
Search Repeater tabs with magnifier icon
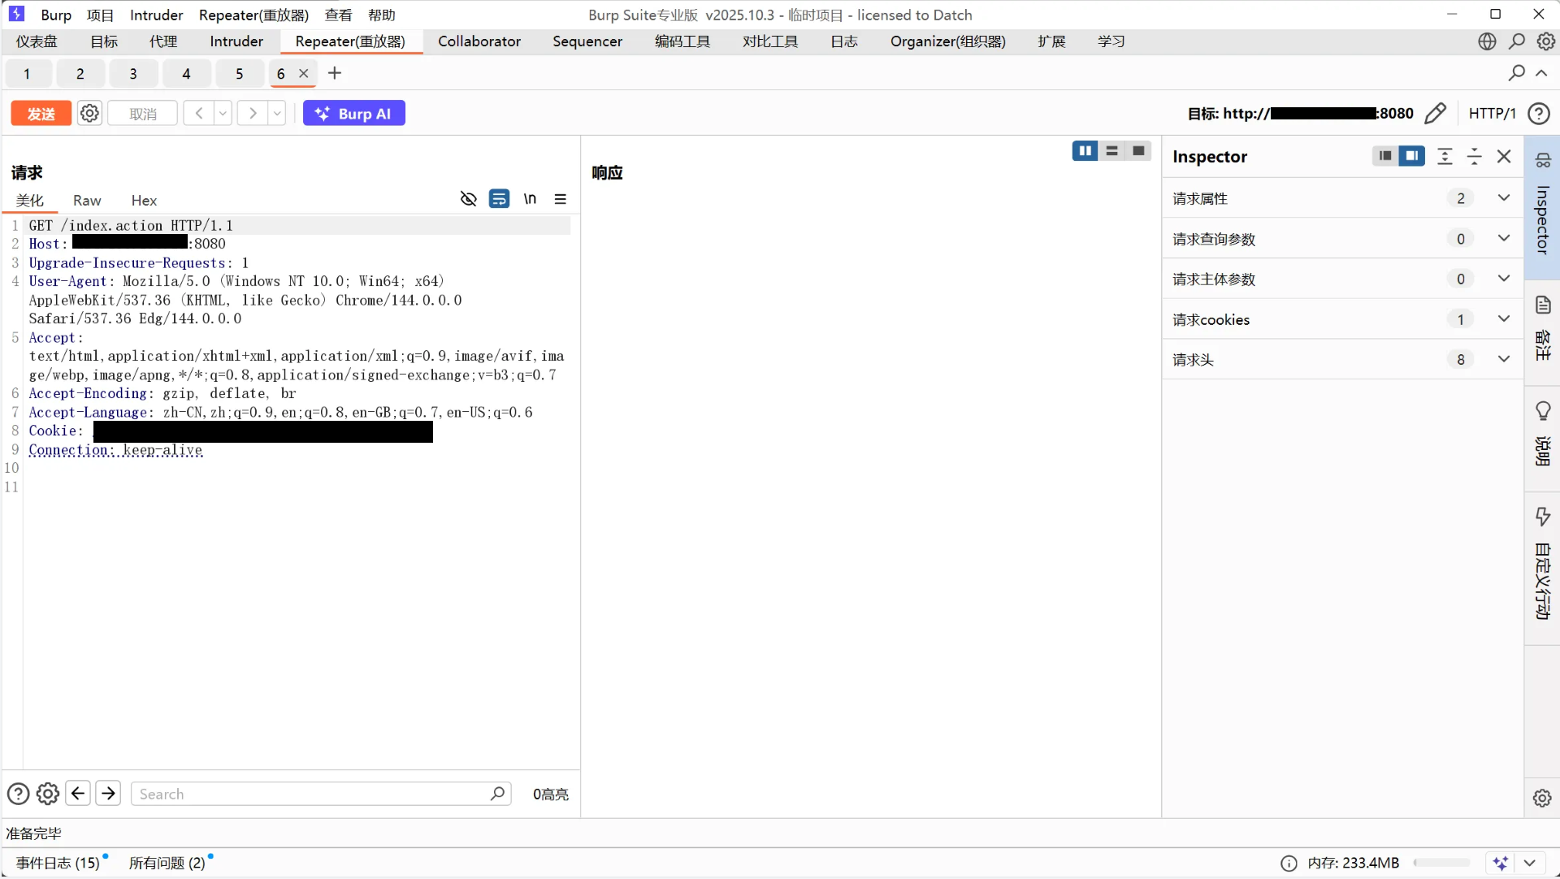(1516, 73)
